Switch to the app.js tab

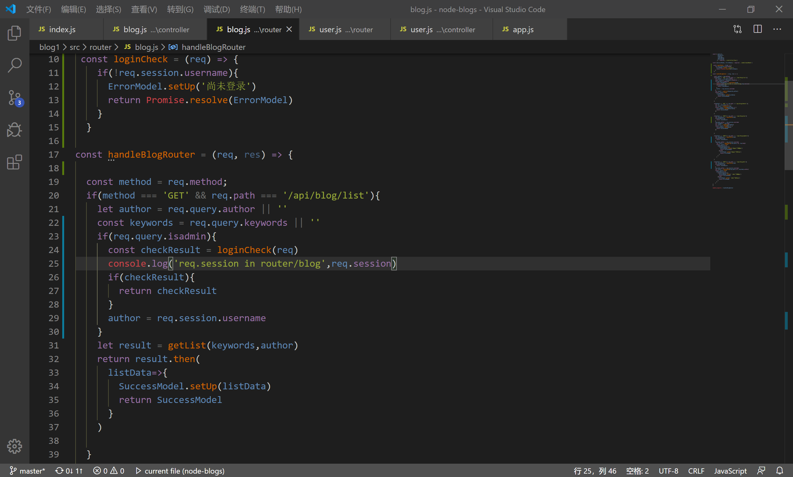point(530,29)
